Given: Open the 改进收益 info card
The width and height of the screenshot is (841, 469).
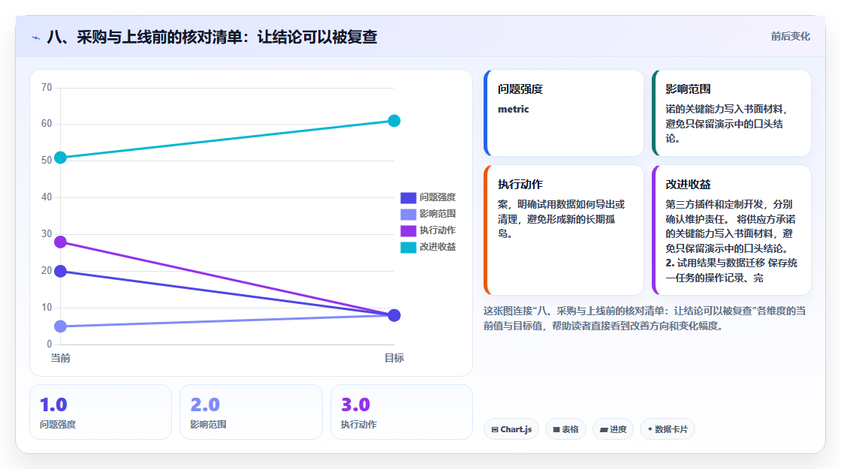Looking at the screenshot, I should click(x=731, y=230).
